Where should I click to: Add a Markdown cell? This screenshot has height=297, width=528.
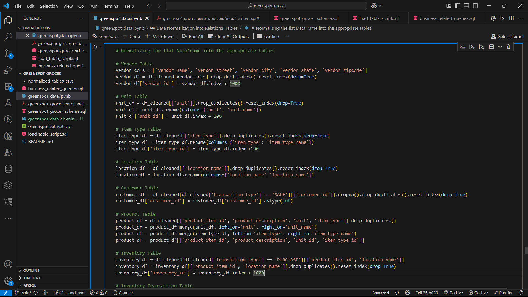tap(159, 36)
